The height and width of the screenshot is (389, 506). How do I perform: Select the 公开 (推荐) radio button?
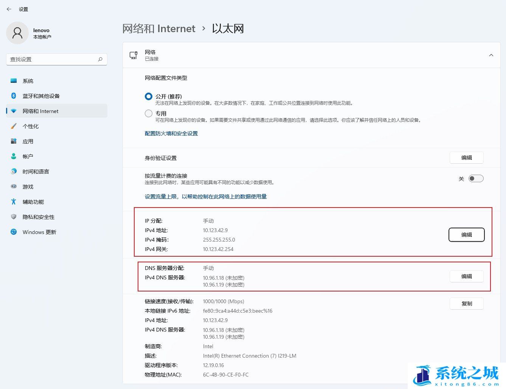[149, 96]
